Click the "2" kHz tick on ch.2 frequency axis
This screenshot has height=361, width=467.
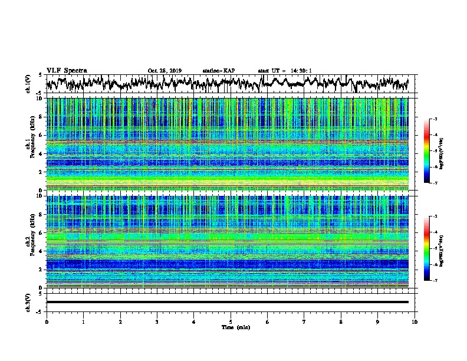(x=41, y=270)
